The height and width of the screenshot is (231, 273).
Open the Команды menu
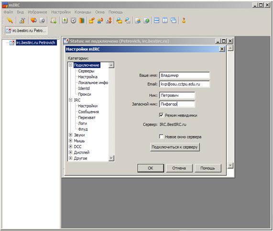click(x=83, y=12)
